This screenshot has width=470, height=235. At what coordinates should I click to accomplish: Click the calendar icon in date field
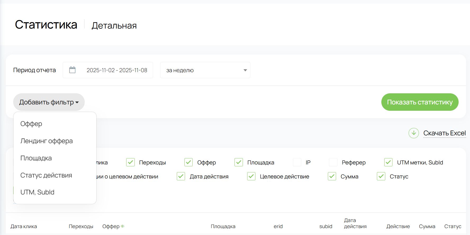coord(72,70)
